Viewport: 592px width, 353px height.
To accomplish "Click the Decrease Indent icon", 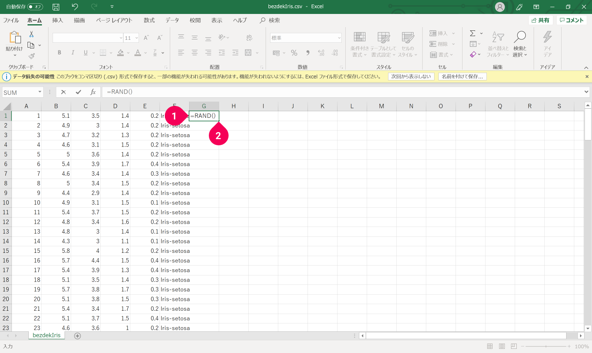I will click(222, 53).
